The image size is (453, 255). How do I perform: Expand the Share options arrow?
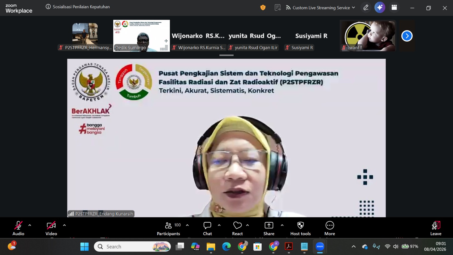click(282, 225)
